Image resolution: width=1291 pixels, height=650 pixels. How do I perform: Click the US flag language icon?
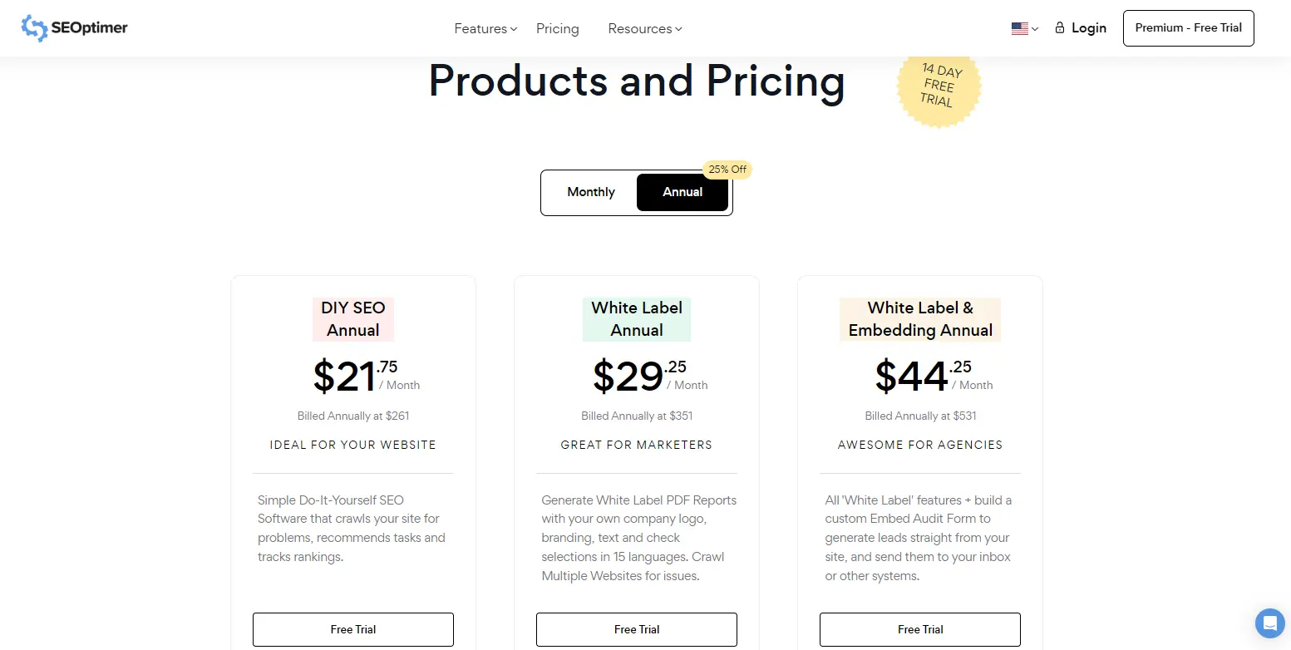[1019, 28]
